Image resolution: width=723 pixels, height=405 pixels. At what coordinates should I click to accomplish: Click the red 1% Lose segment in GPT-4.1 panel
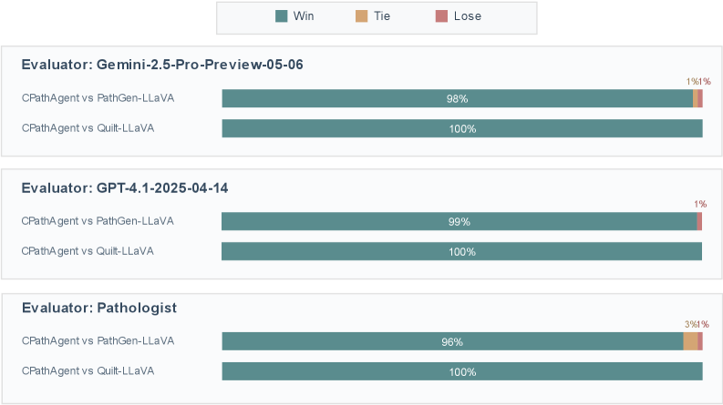(699, 221)
